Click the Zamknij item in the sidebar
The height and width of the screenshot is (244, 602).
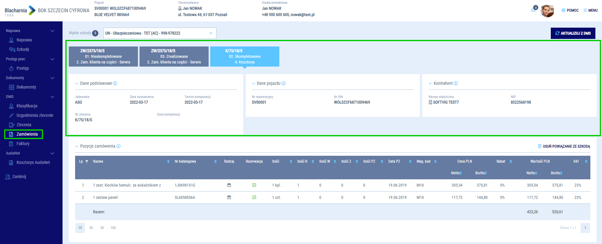(19, 177)
